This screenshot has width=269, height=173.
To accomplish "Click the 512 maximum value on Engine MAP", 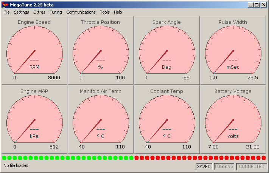I will click(54, 147).
